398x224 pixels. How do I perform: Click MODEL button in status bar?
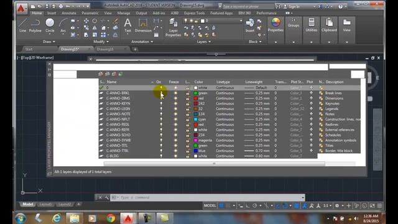coord(210,206)
